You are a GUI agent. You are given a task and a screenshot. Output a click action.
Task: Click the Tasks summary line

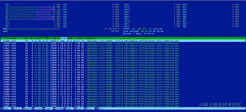pos(143,29)
